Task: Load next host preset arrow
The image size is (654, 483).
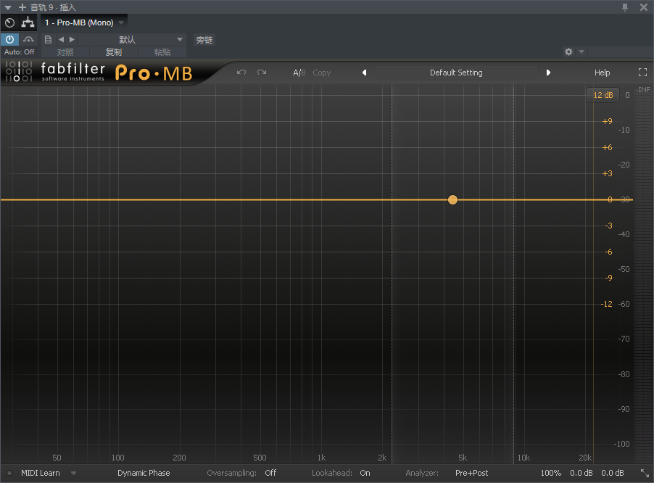Action: (x=73, y=40)
